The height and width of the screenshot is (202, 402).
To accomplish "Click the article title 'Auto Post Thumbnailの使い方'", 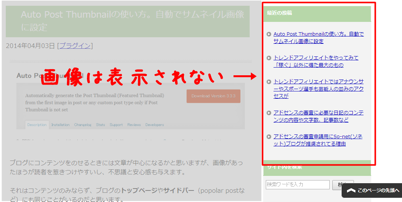I will pyautogui.click(x=133, y=21).
